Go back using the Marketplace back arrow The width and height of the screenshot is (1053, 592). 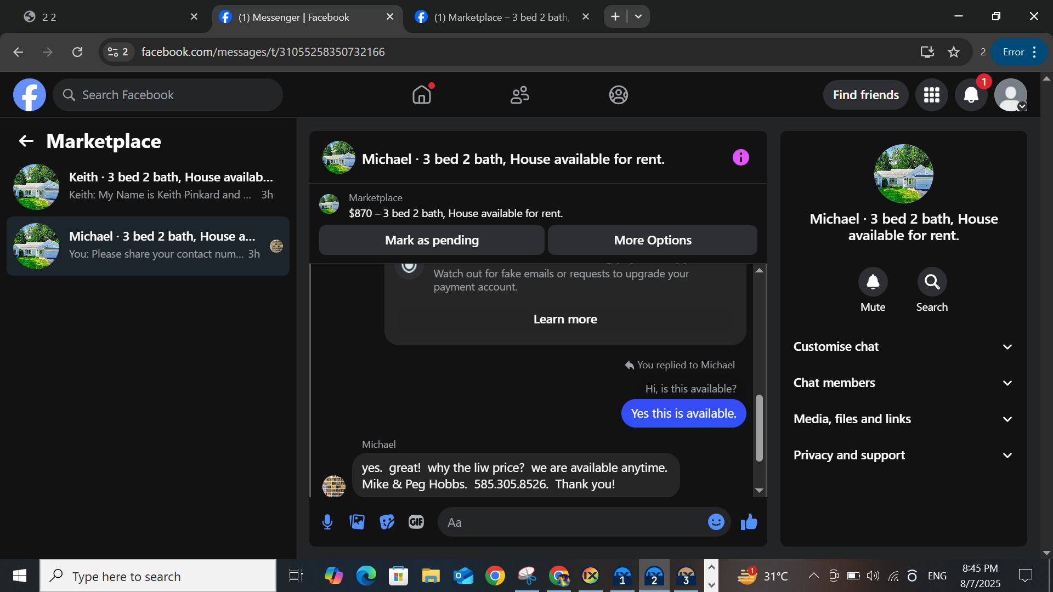tap(26, 141)
